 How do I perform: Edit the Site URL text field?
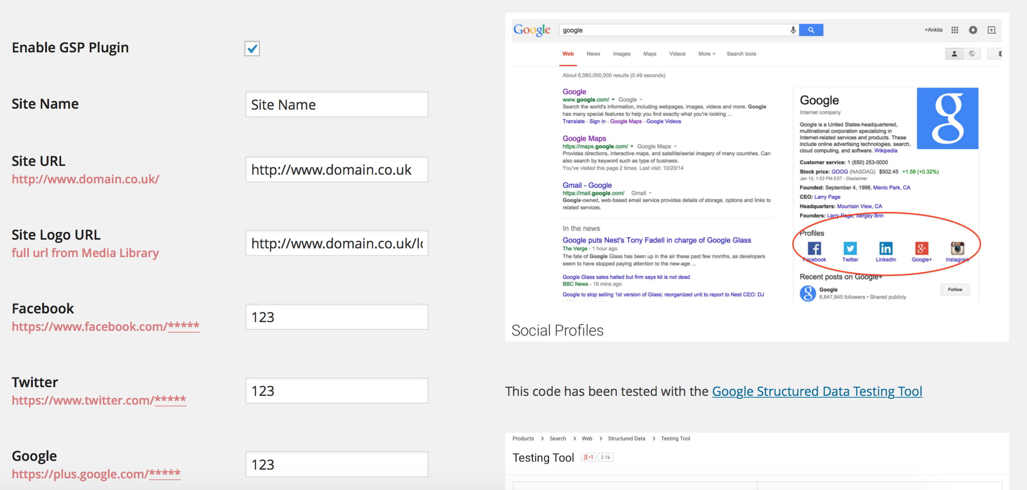[337, 169]
